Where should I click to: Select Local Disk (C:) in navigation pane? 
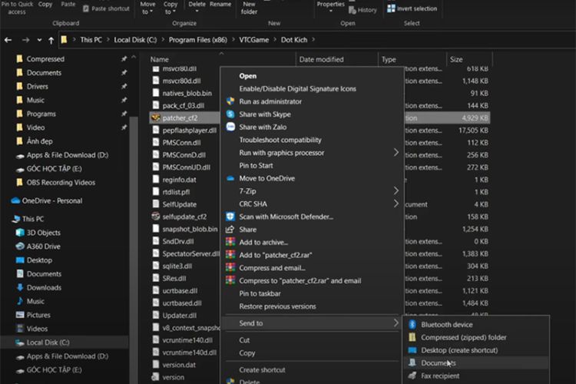pyautogui.click(x=48, y=343)
